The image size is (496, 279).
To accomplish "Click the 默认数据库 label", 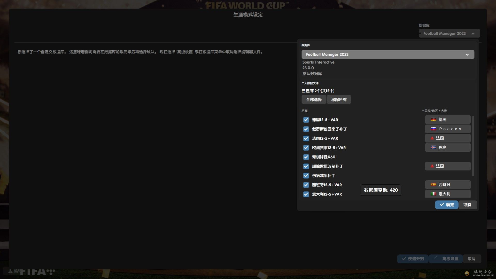I will [x=312, y=74].
